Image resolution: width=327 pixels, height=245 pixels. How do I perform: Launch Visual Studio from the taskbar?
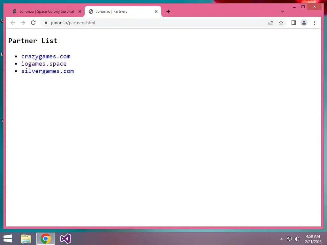coord(65,239)
